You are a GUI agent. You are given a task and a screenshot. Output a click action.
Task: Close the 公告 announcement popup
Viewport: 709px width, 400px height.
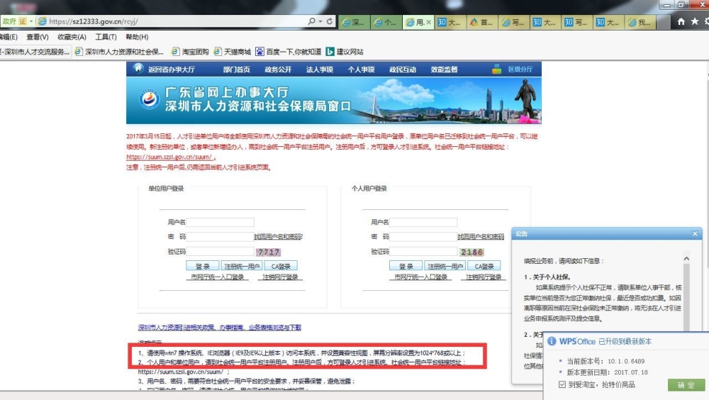695,233
